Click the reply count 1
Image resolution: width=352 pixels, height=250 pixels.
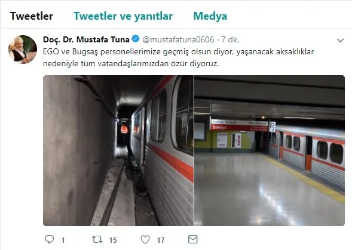click(63, 240)
